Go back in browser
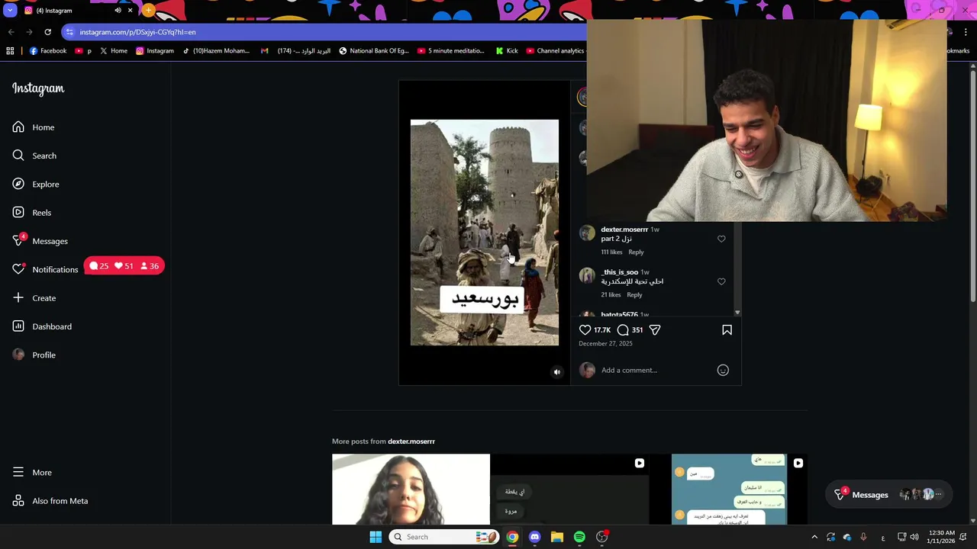The height and width of the screenshot is (549, 977). [11, 32]
